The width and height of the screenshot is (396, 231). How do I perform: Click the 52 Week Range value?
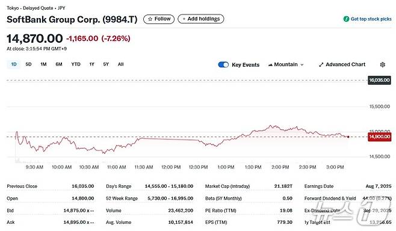[170, 199]
